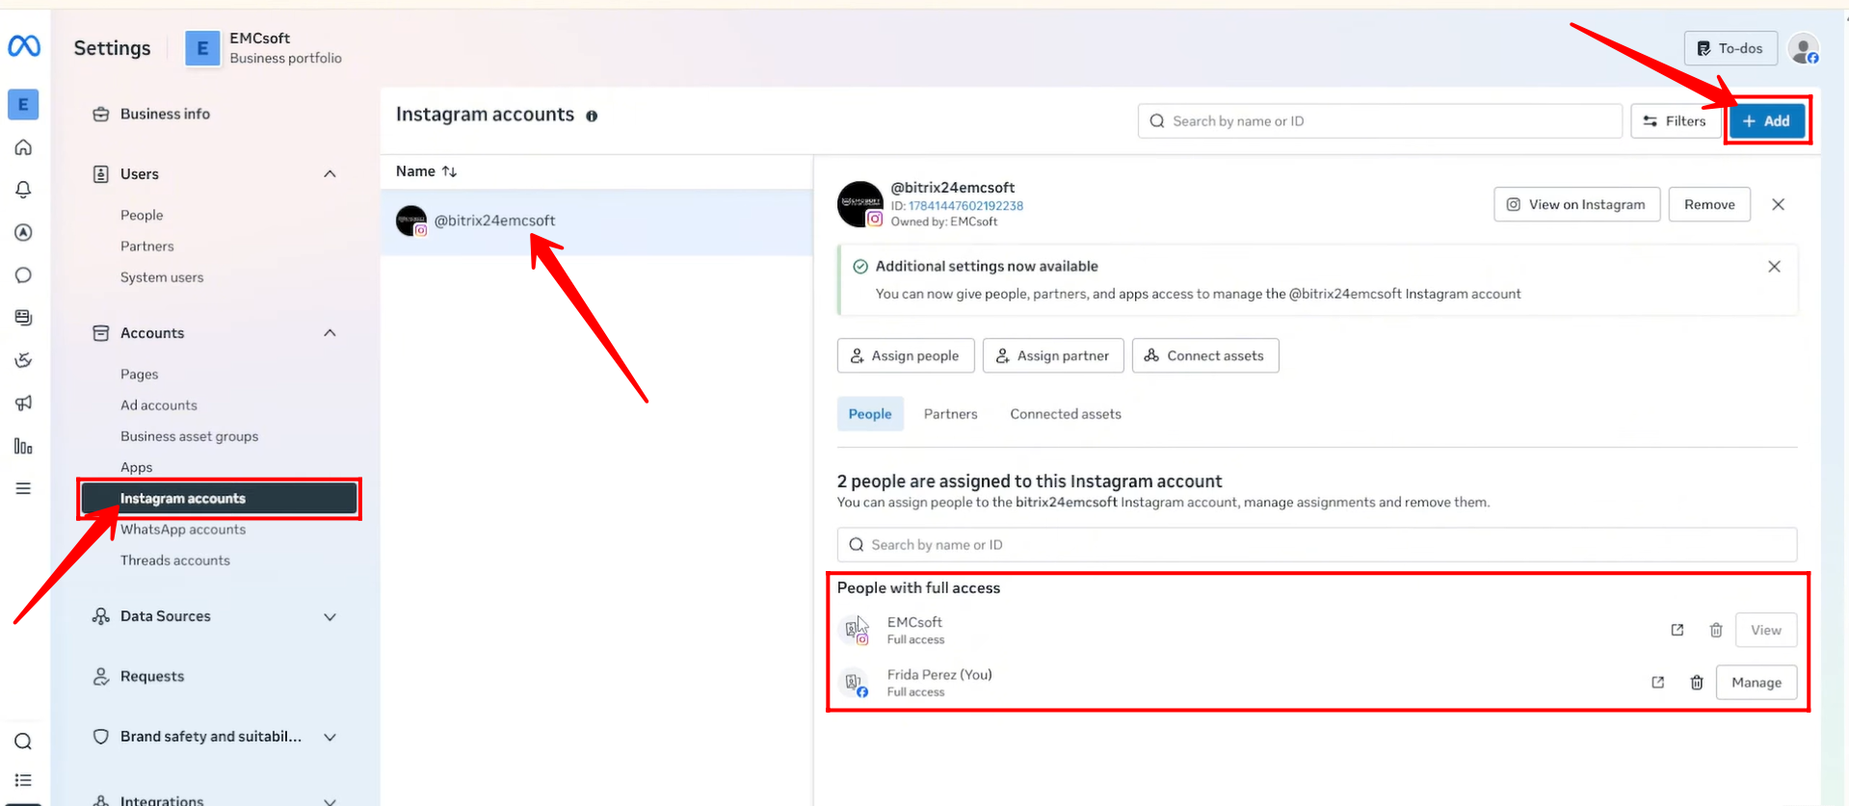This screenshot has height=806, width=1849.
Task: Collapse the Users section
Action: point(330,174)
